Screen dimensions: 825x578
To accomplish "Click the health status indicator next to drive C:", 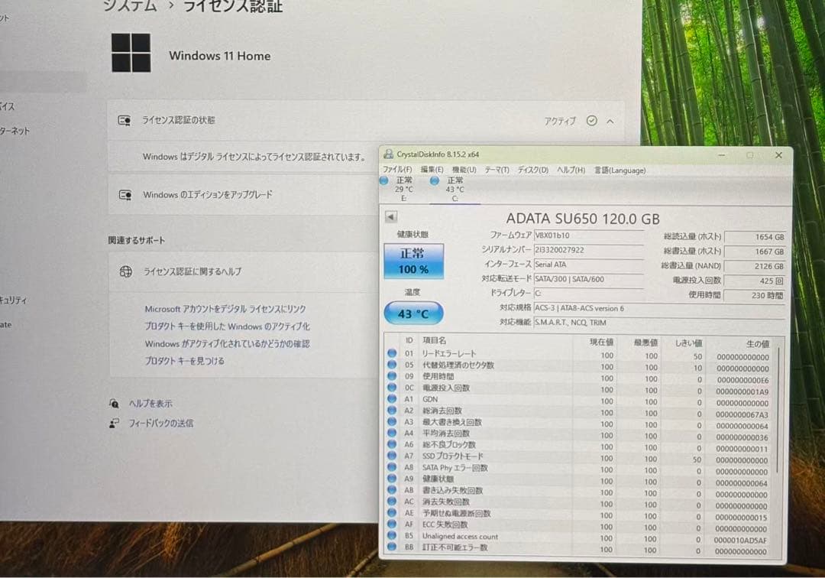I will coord(435,180).
